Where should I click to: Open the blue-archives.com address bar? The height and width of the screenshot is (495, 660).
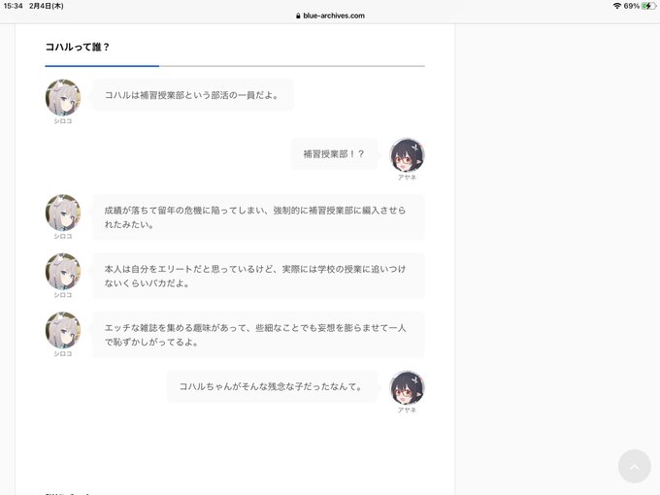(x=330, y=16)
